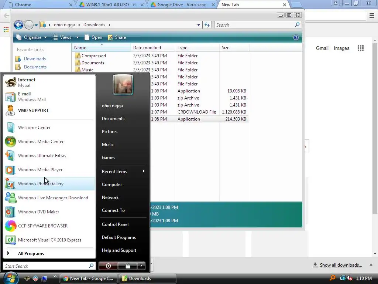Click Show all downloads link
This screenshot has width=378, height=284.
click(341, 265)
